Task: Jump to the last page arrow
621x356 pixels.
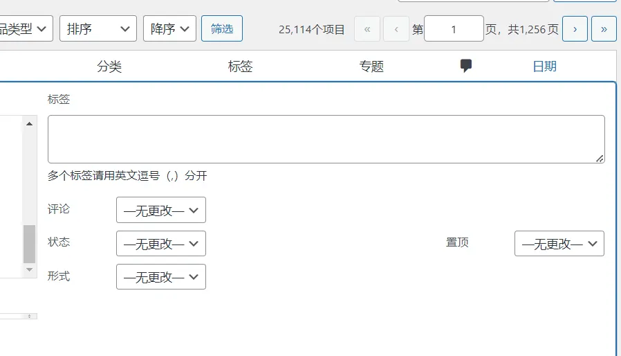Action: point(604,28)
